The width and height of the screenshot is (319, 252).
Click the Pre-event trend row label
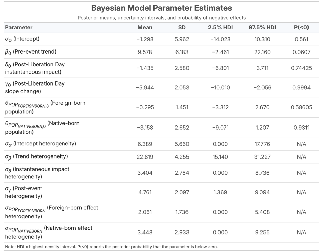coord(31,52)
